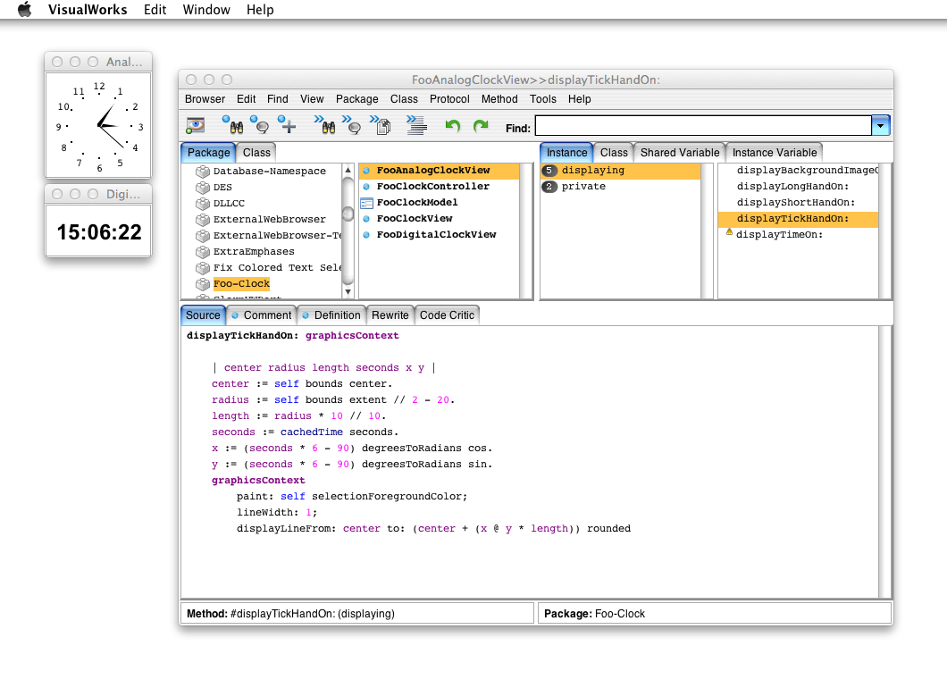Click the package icon beside DLLCC
The width and height of the screenshot is (947, 688).
tap(202, 204)
